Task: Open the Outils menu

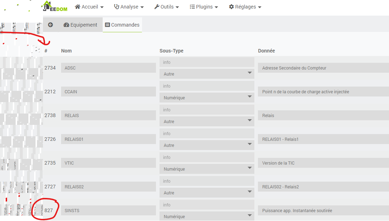Action: pos(166,7)
